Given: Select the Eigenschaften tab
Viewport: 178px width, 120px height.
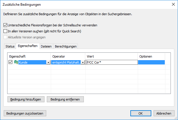Looking at the screenshot, I should (27, 46).
